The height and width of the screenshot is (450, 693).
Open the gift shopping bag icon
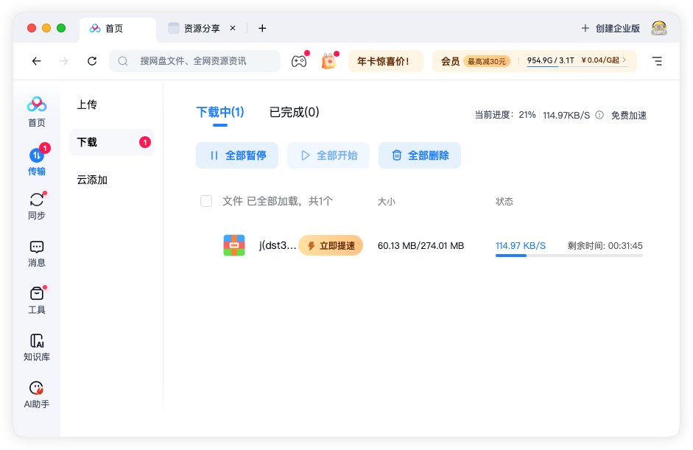[x=328, y=61]
